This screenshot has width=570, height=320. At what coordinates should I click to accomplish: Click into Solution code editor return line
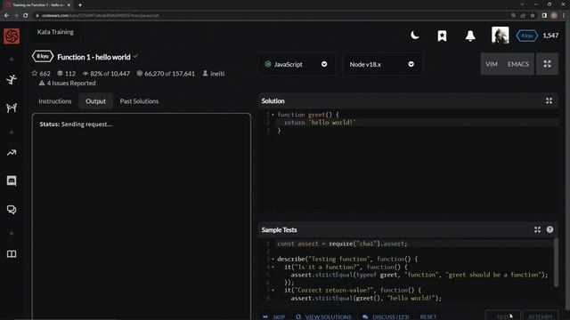(417, 123)
